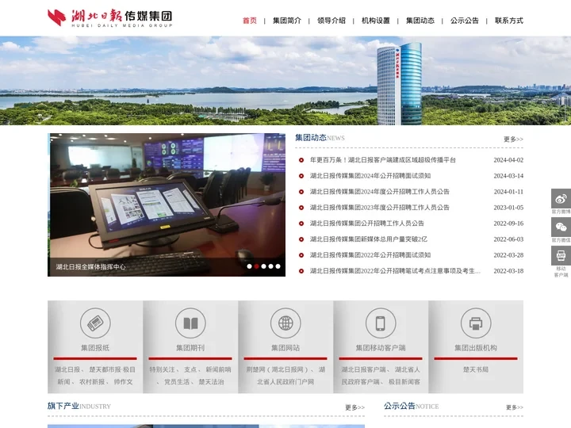Screen dimensions: 571x428
Task: Open 湖北日报传媒集团2023年度公开招聘工作人员公告
Action: point(379,208)
